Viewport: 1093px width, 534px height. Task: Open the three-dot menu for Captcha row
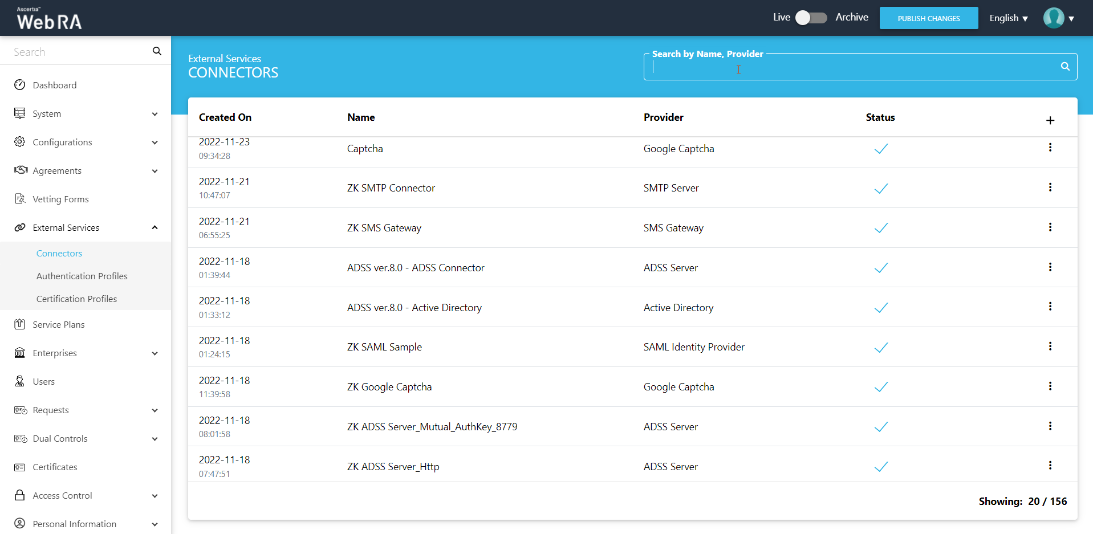tap(1050, 148)
